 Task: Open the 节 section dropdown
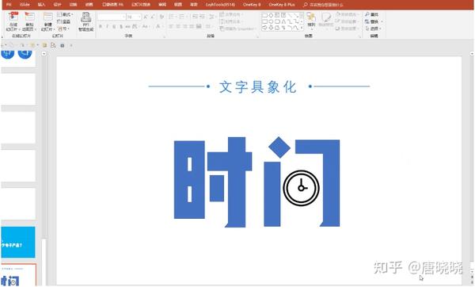63,29
